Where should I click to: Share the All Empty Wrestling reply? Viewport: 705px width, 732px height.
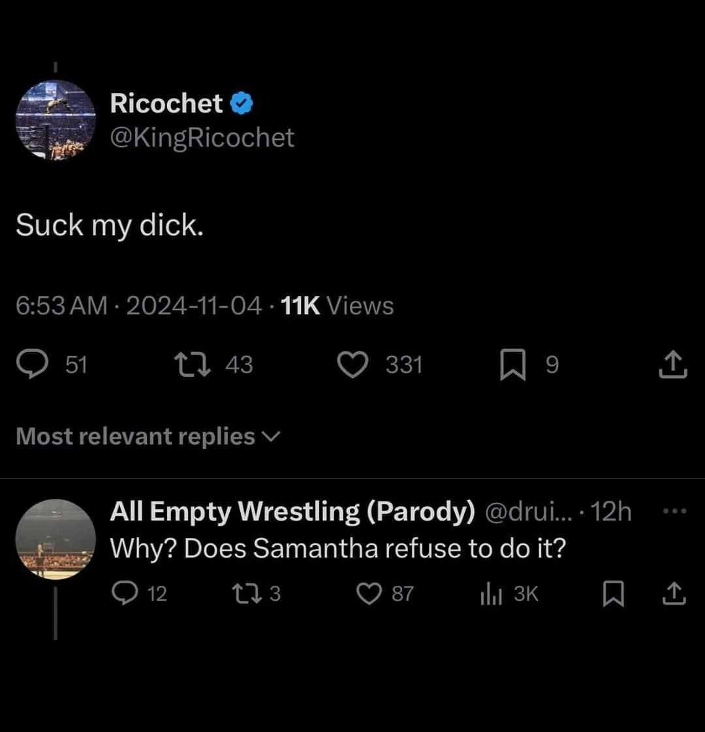point(674,594)
